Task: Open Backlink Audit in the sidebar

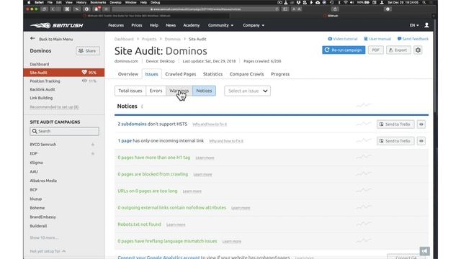Action: pyautogui.click(x=42, y=89)
